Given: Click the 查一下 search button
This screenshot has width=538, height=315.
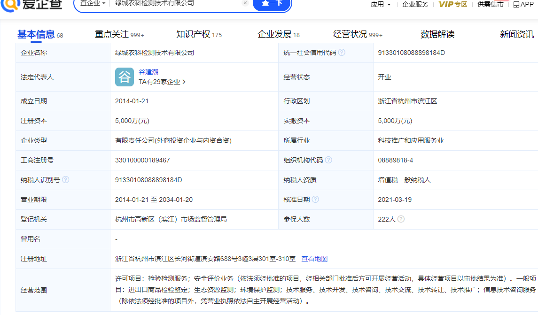Looking at the screenshot, I should click(272, 4).
